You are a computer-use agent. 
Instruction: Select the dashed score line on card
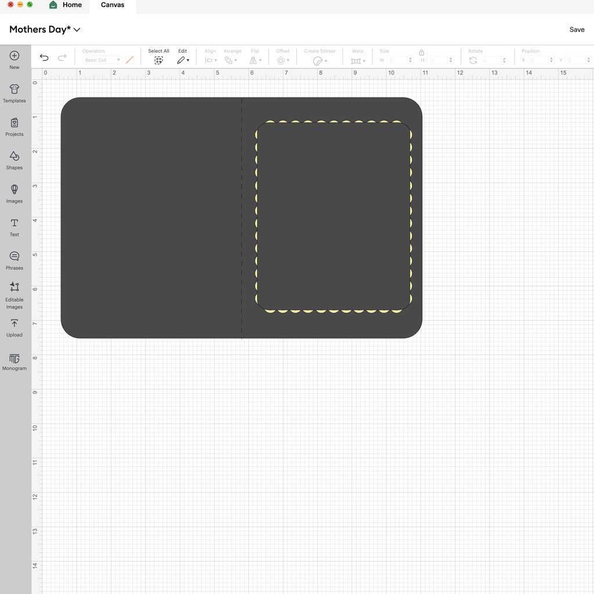[242, 218]
